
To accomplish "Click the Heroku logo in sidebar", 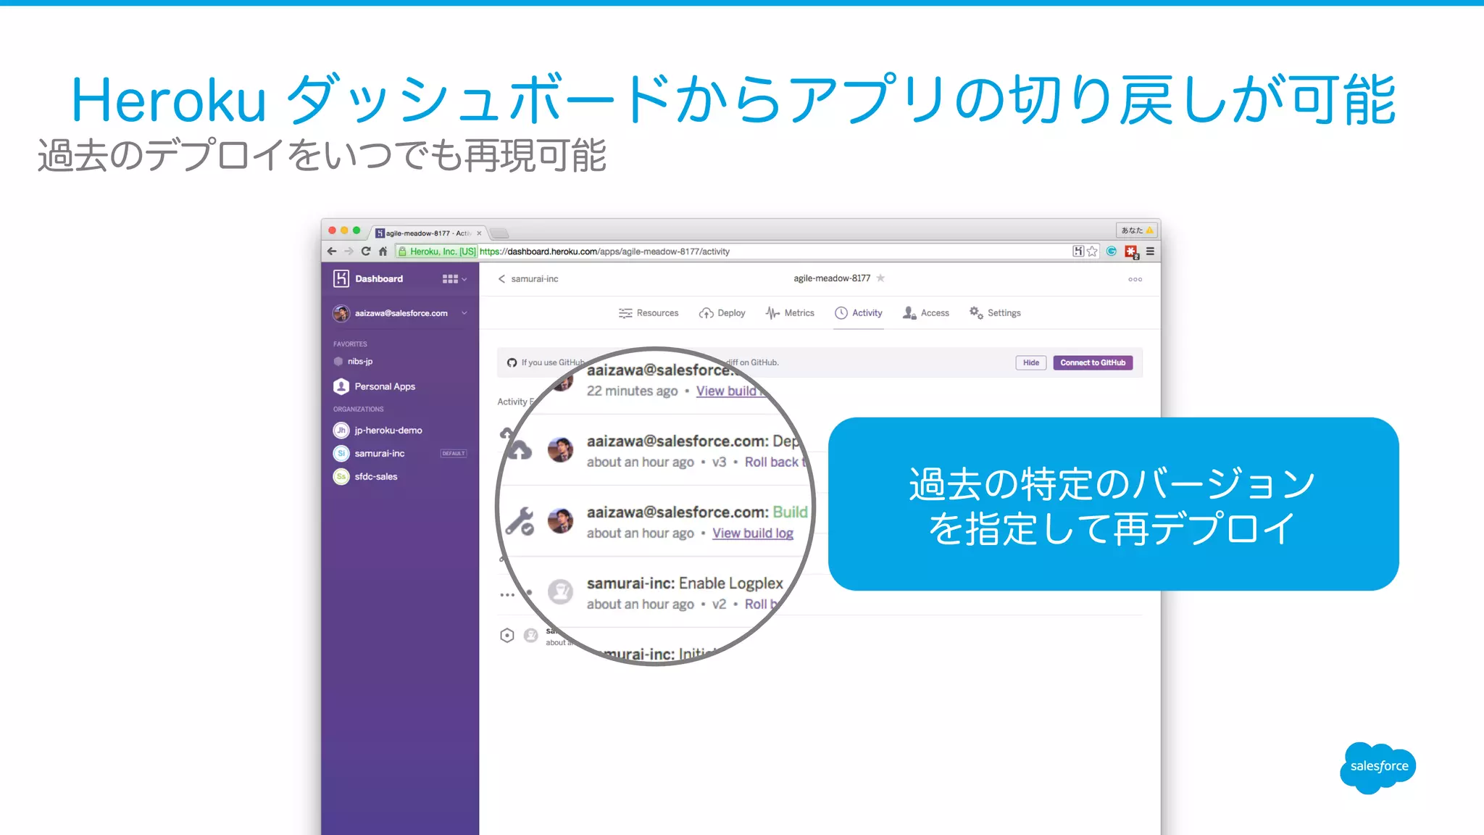I will 341,278.
